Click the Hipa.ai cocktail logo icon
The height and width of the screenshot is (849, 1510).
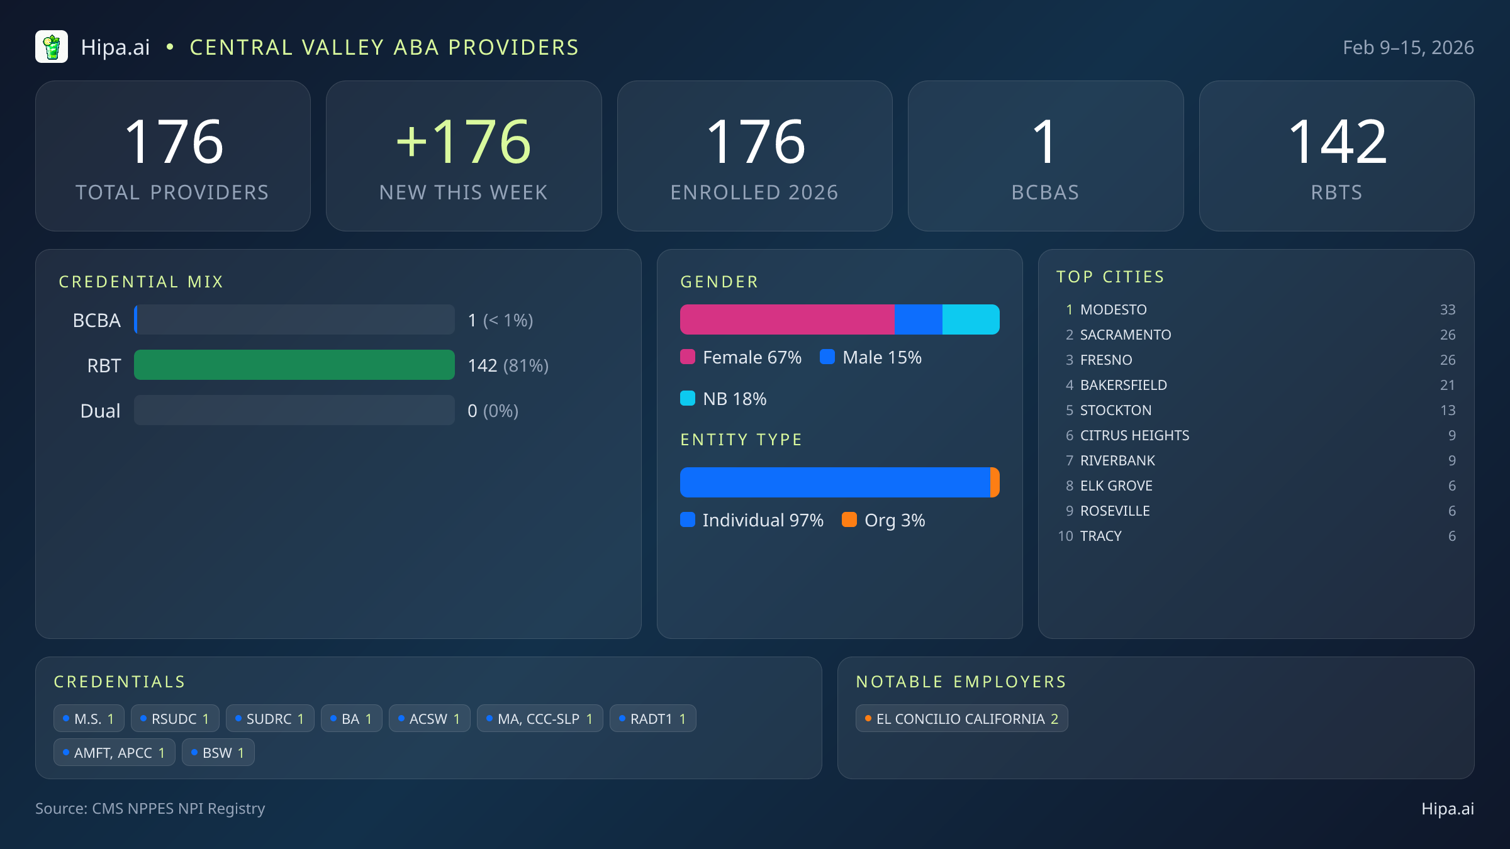tap(52, 47)
